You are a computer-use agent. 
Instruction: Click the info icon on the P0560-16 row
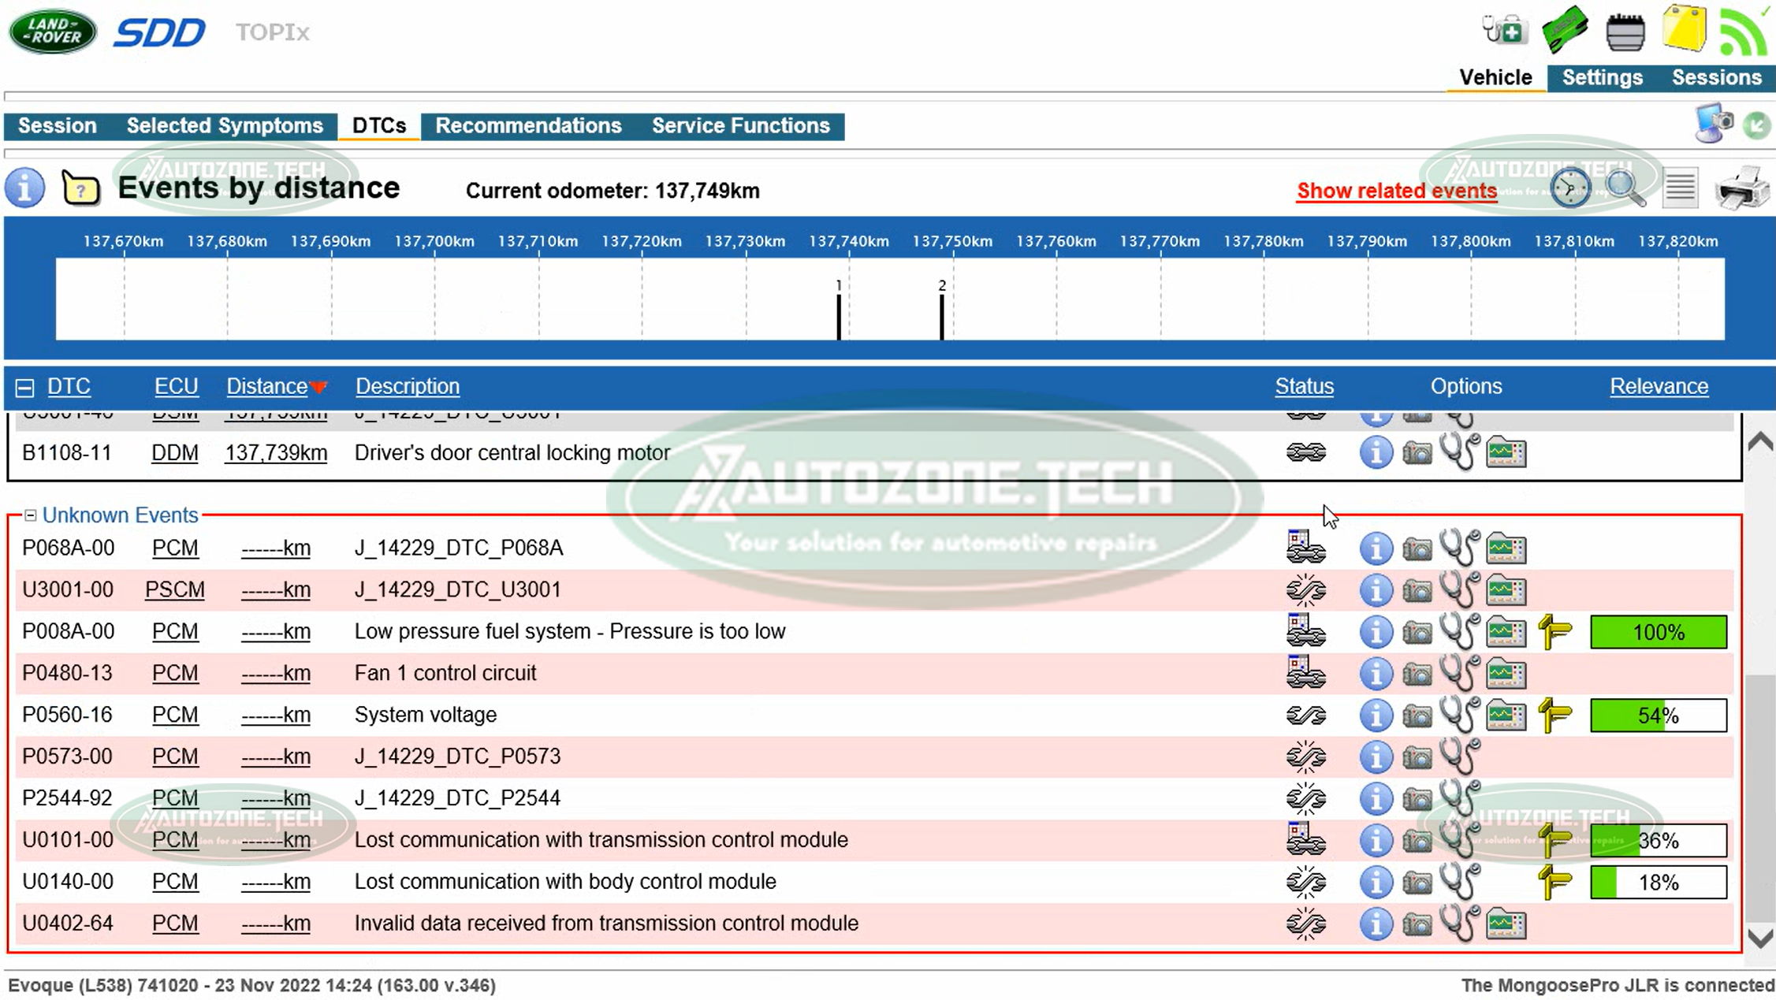(x=1376, y=715)
